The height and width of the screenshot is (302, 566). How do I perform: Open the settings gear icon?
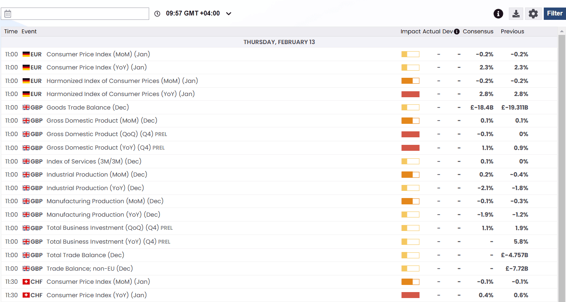point(533,13)
